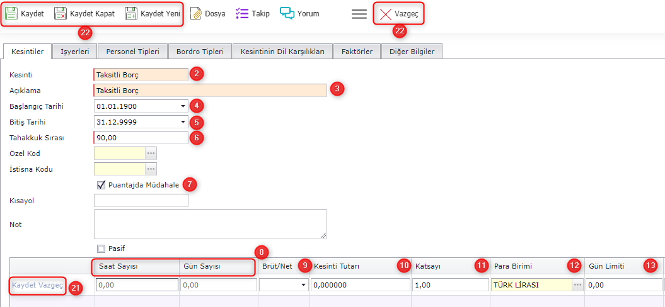665x307 pixels.
Task: Open Özel Kod lookup ellipsis button
Action: point(151,153)
